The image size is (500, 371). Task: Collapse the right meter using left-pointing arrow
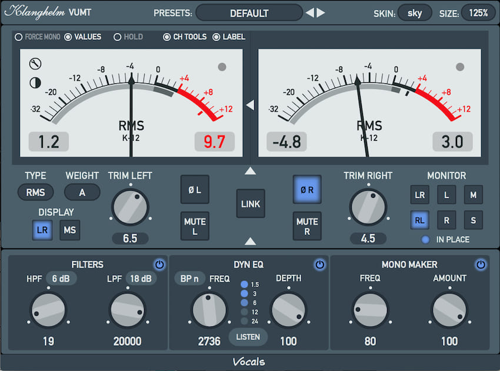tap(251, 104)
